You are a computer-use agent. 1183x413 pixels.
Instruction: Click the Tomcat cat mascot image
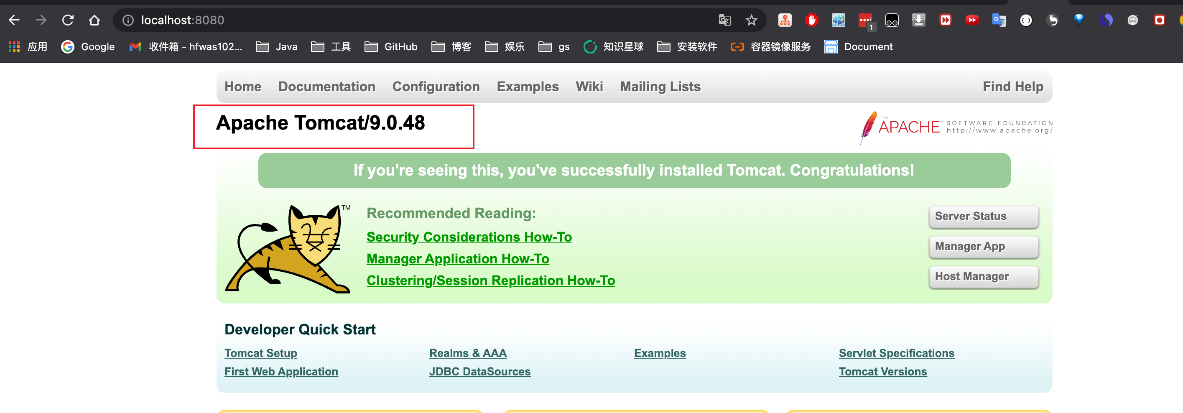tap(288, 249)
